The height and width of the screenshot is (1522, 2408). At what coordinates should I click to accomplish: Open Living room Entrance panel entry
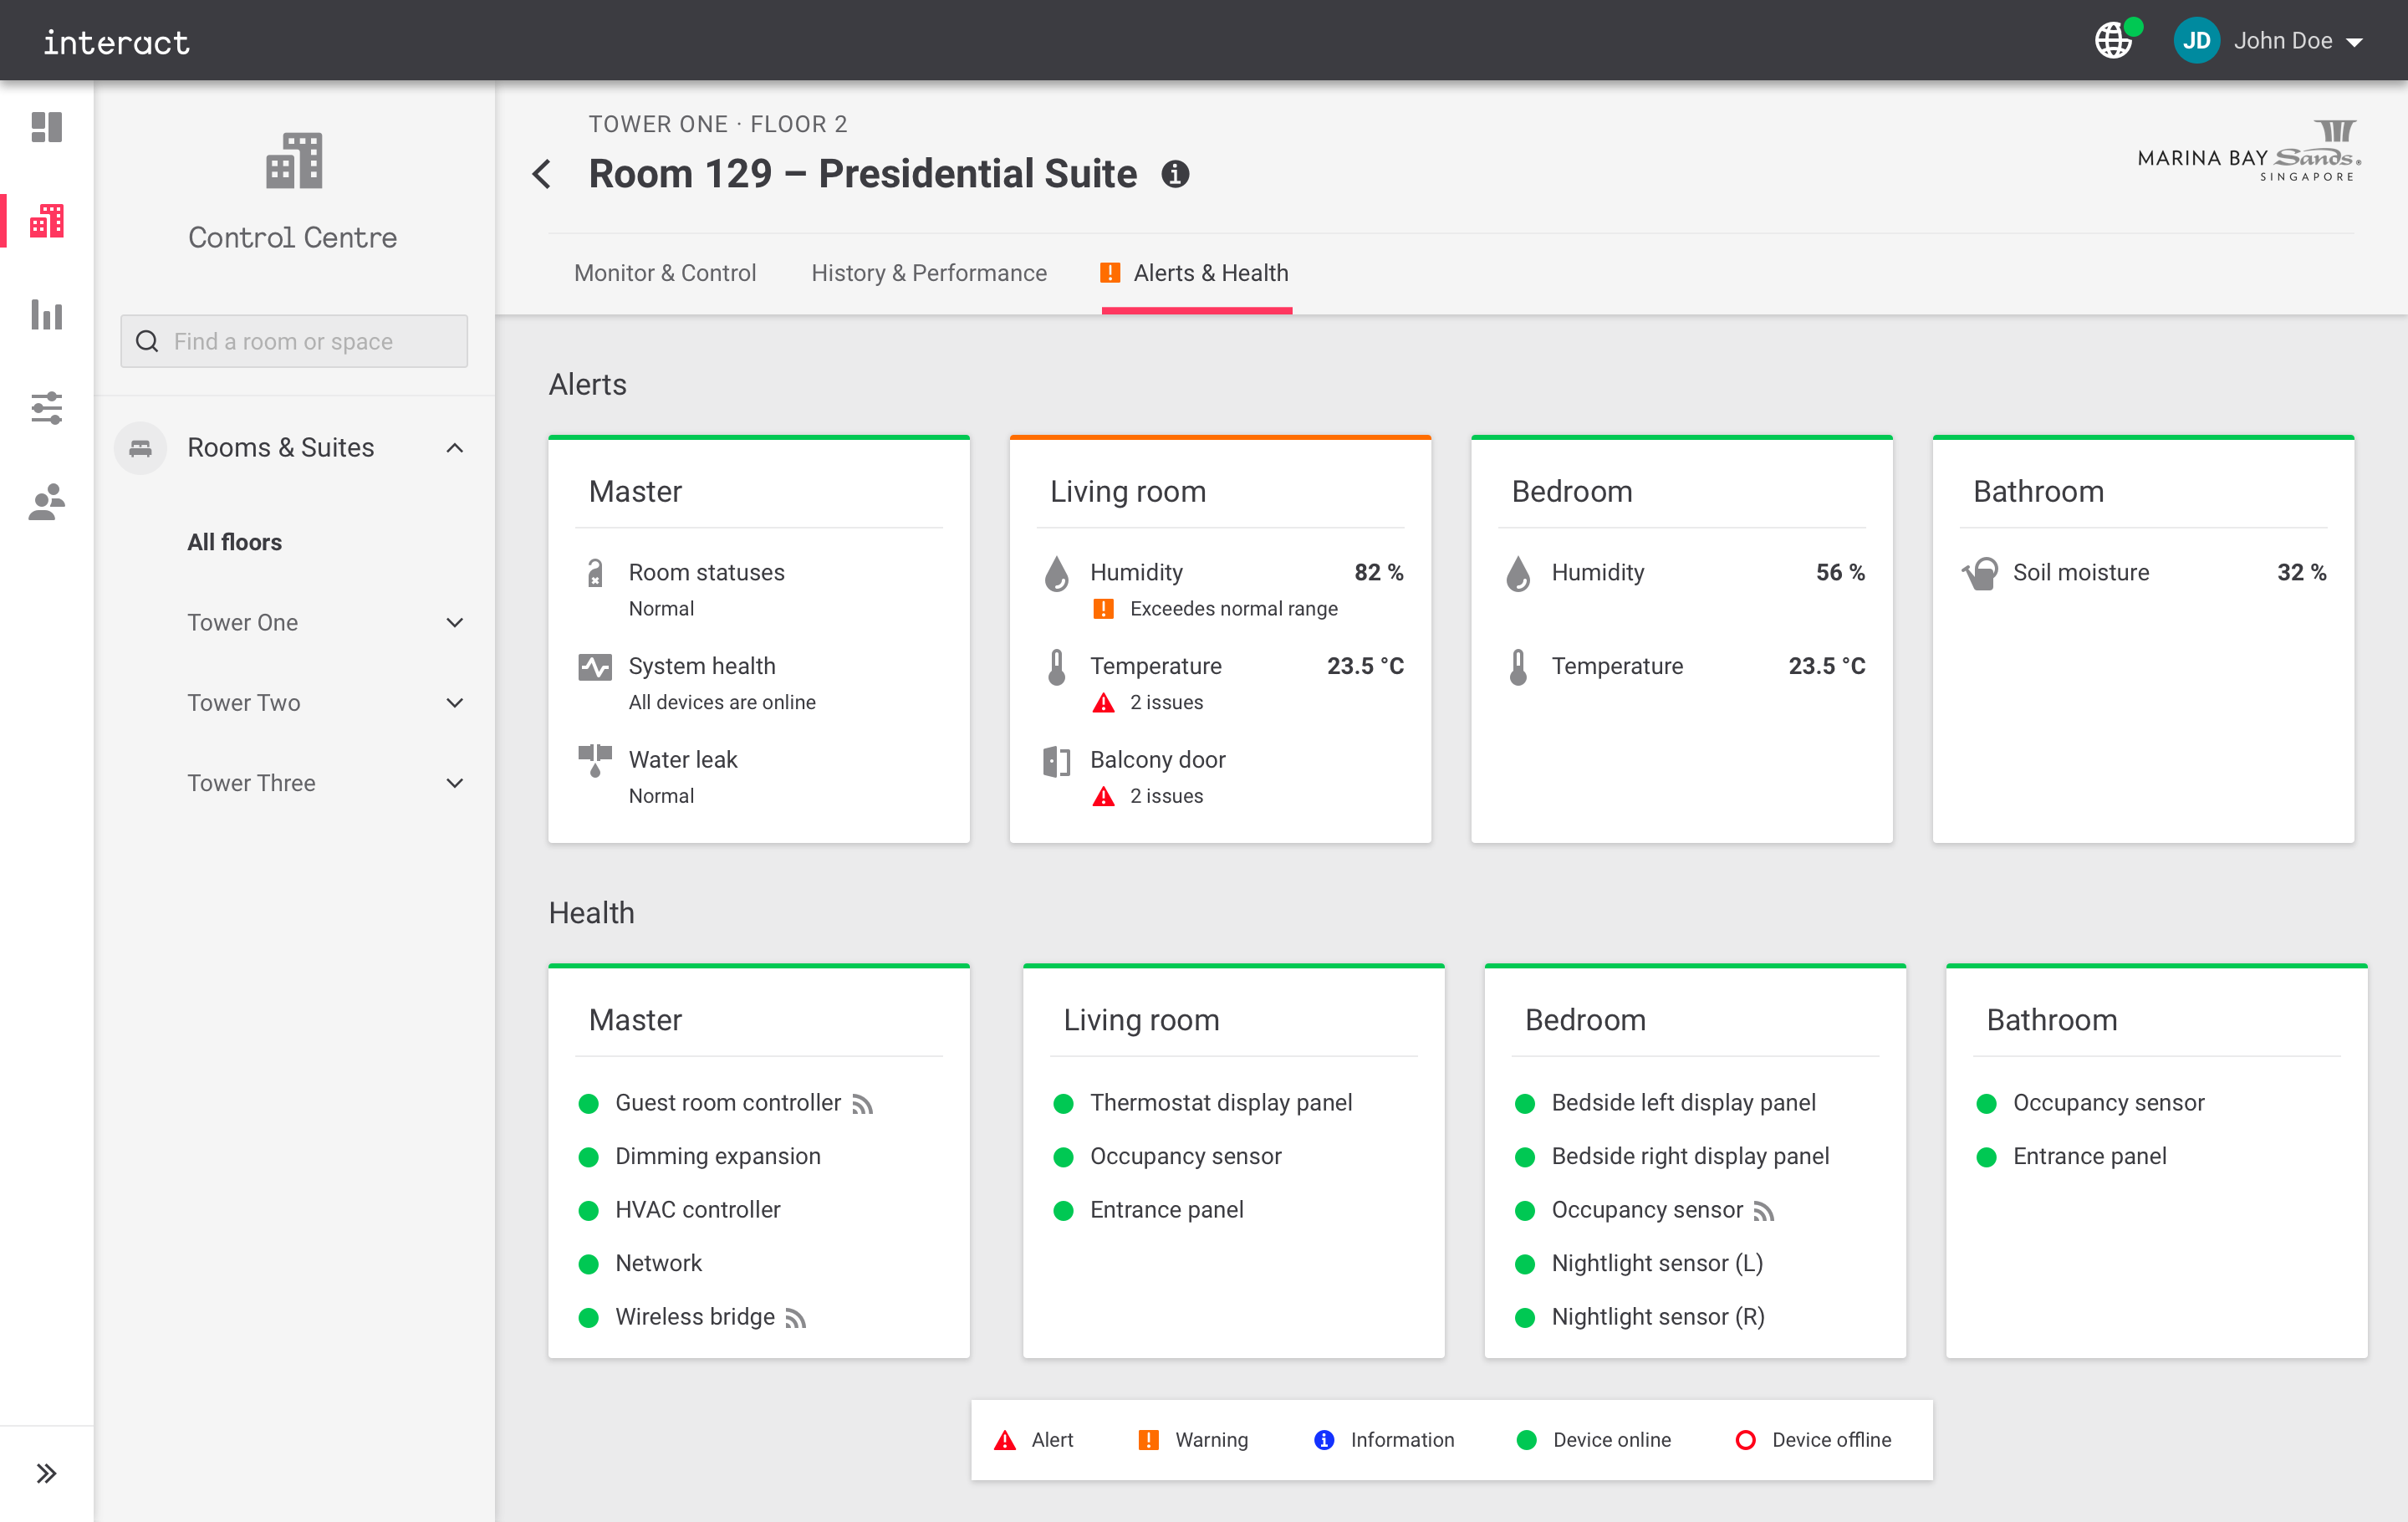point(1166,1209)
